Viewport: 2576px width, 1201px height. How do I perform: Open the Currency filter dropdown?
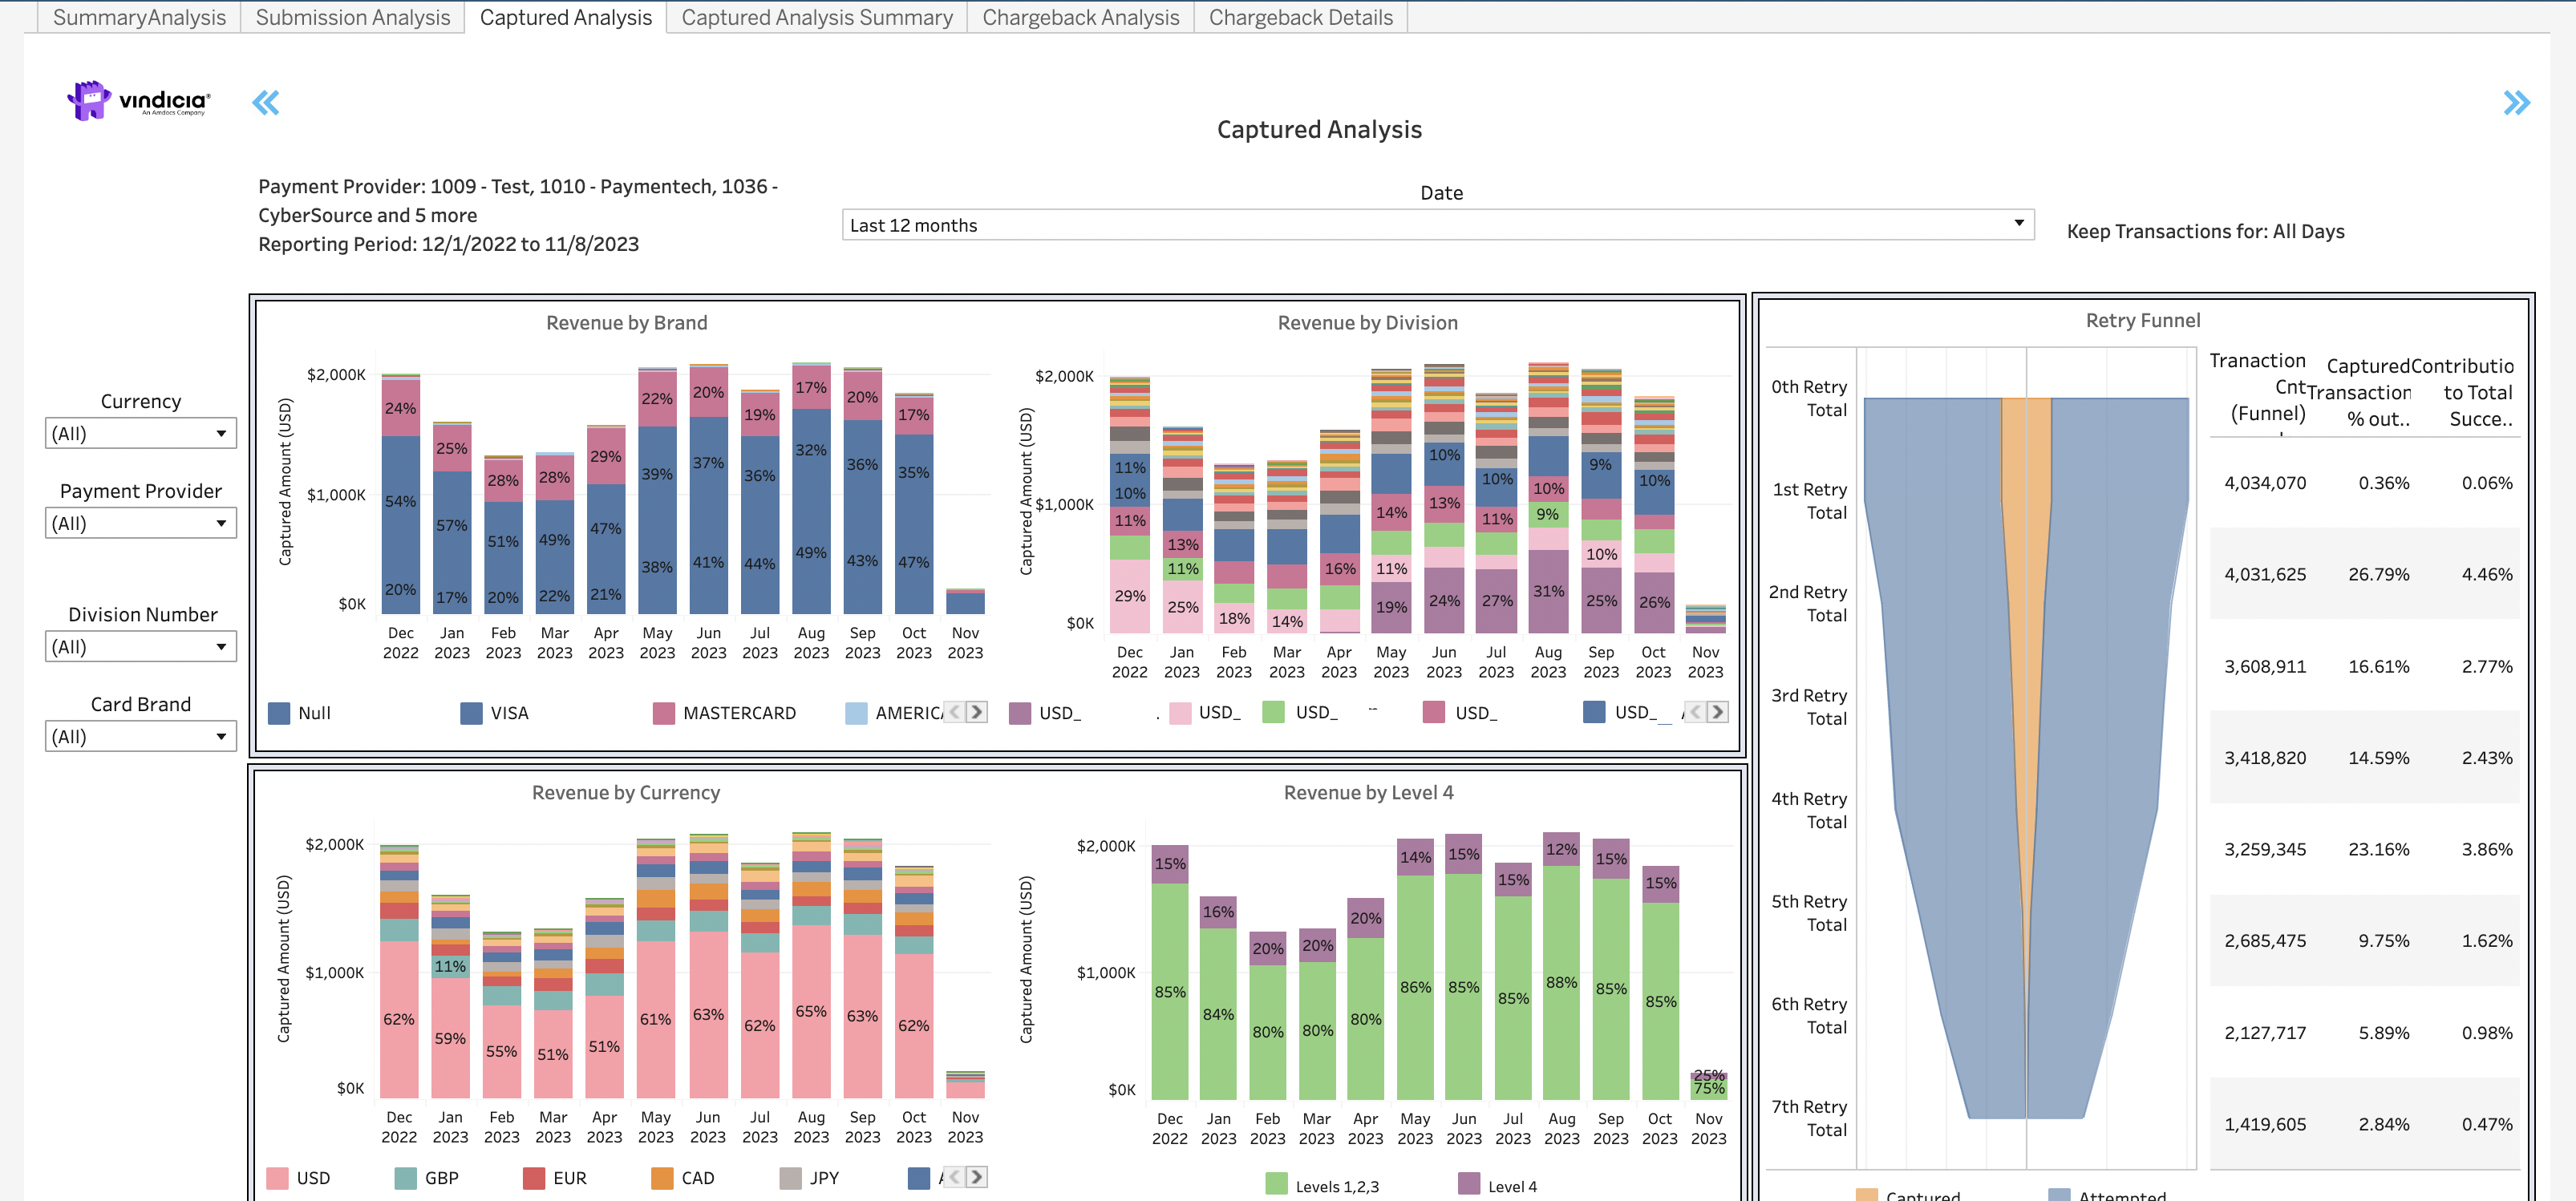pos(141,433)
